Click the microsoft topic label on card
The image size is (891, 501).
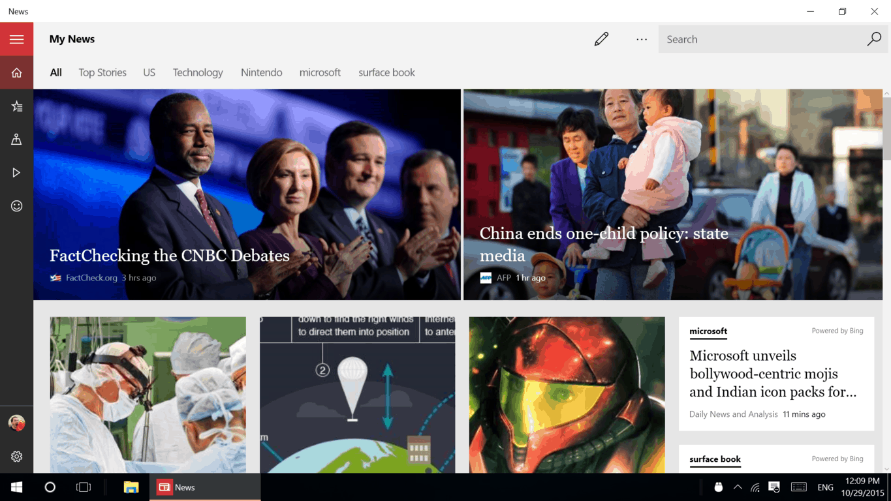tap(708, 331)
